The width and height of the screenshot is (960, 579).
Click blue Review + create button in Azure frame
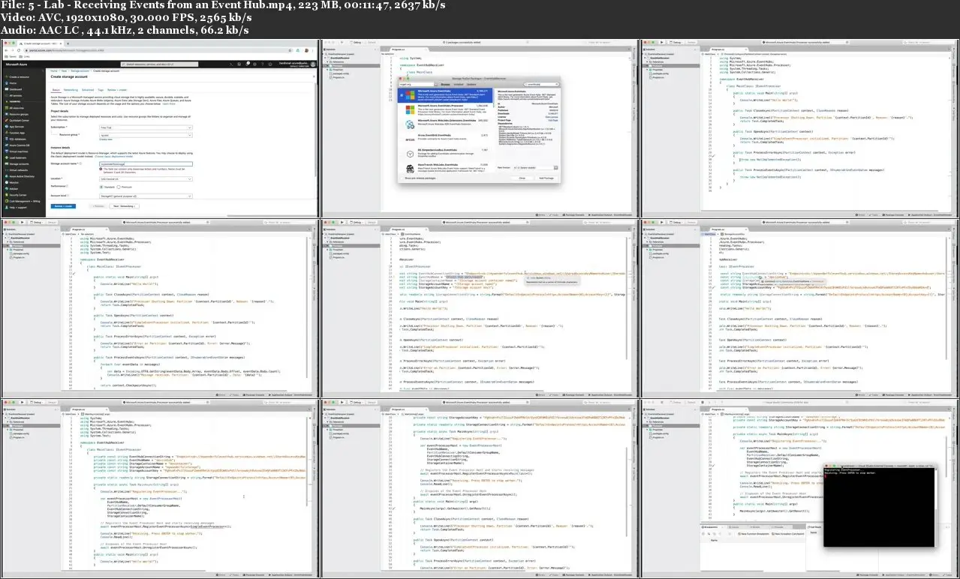[63, 206]
